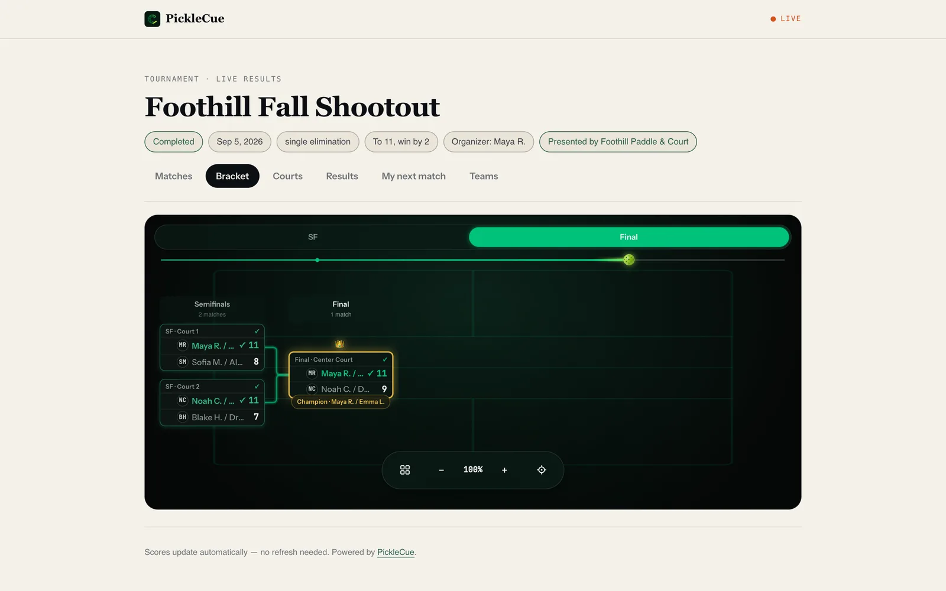Select the SF round segment

point(313,237)
